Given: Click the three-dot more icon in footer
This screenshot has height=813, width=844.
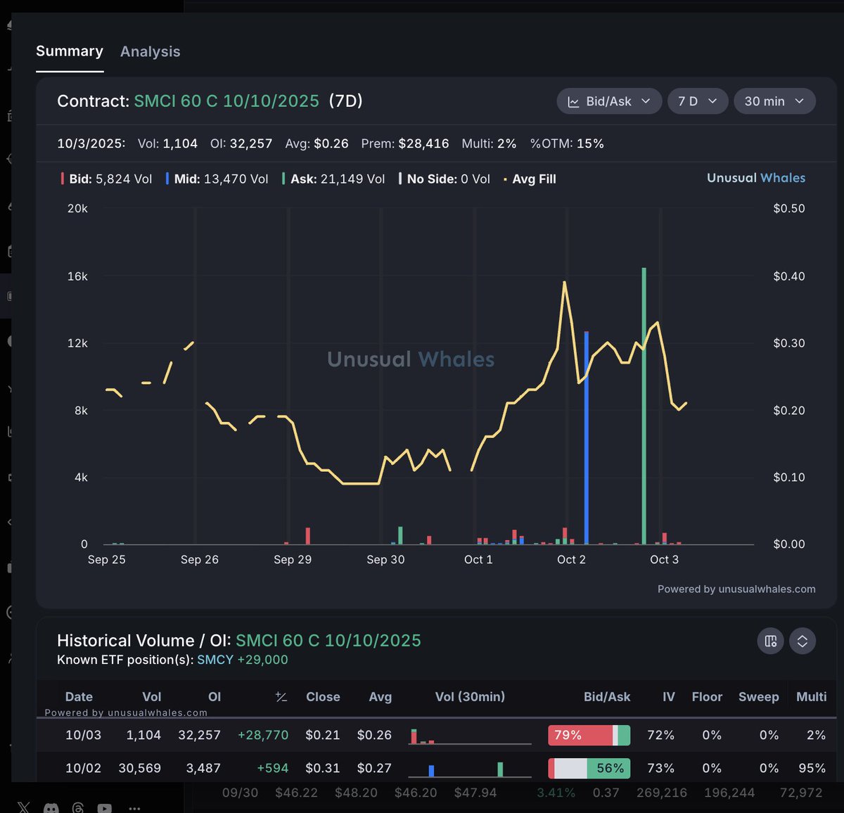Looking at the screenshot, I should tap(134, 808).
